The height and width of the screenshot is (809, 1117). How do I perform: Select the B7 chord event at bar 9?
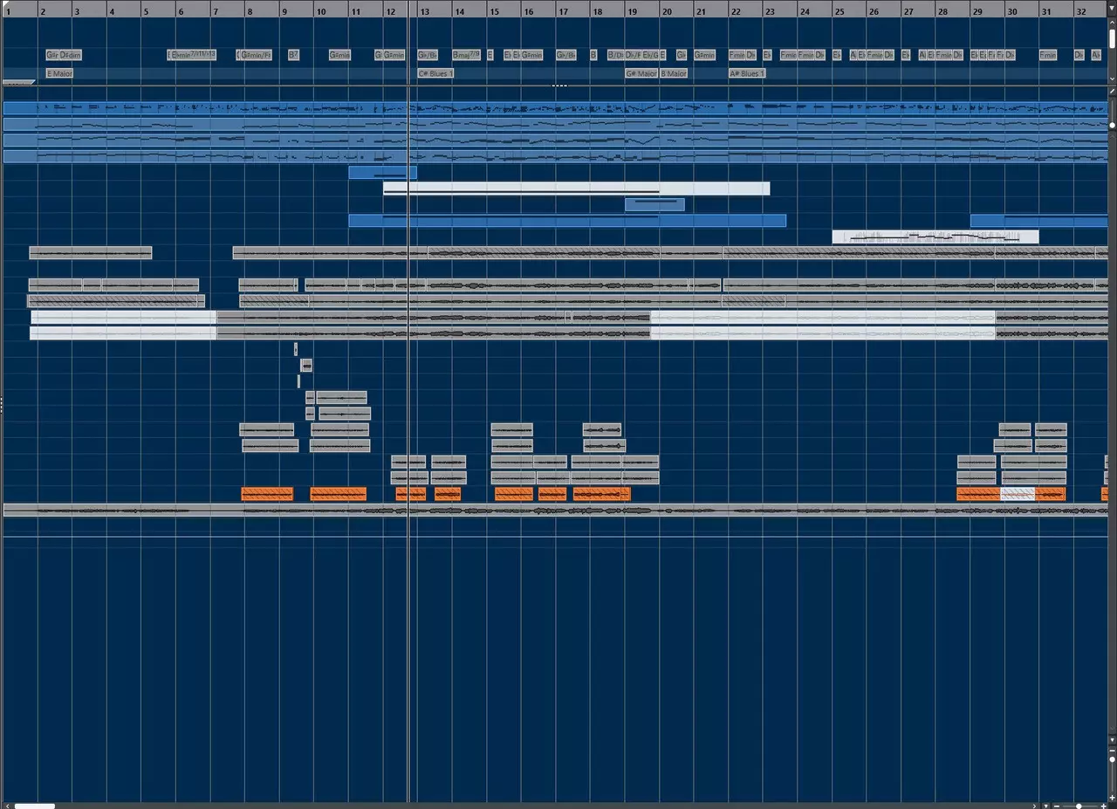pos(293,54)
